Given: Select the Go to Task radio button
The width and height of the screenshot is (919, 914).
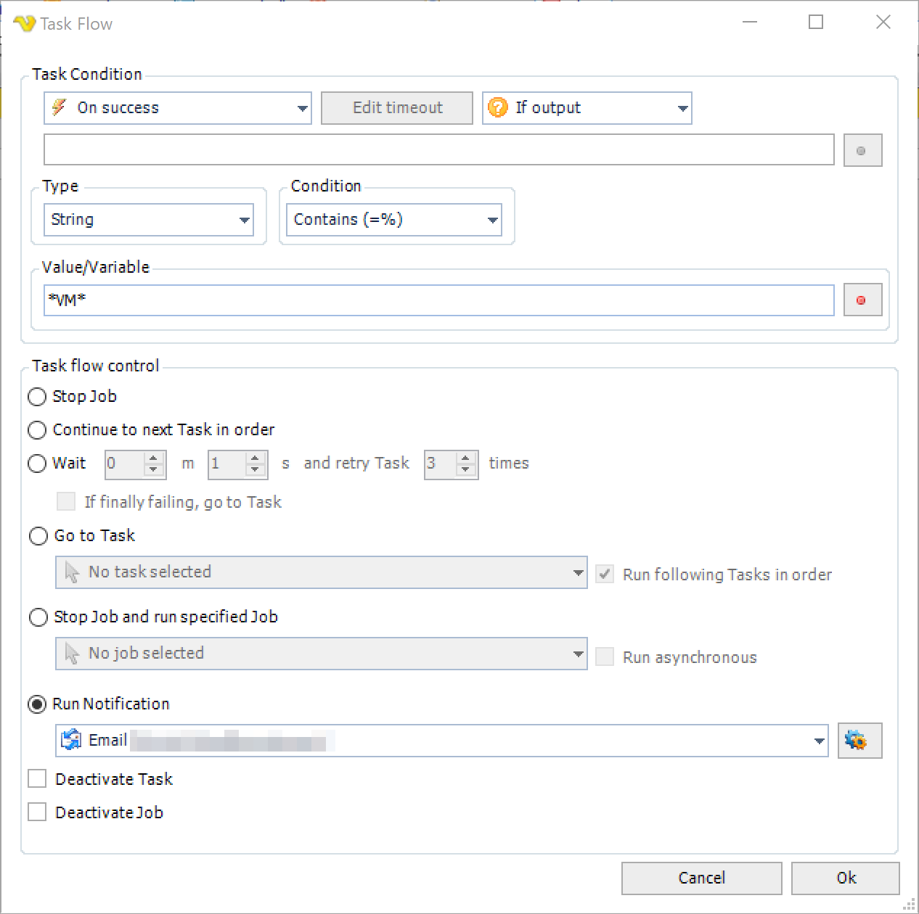Looking at the screenshot, I should pos(38,536).
